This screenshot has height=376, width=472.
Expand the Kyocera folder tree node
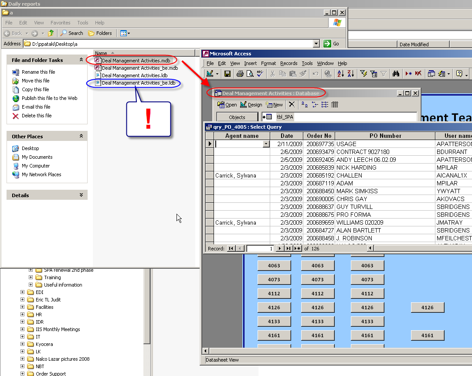(x=23, y=344)
